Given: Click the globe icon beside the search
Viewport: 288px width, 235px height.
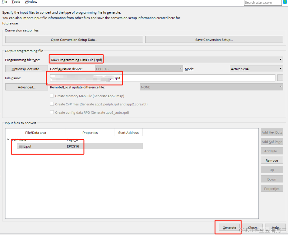Looking at the screenshot, I should (x=285, y=2).
